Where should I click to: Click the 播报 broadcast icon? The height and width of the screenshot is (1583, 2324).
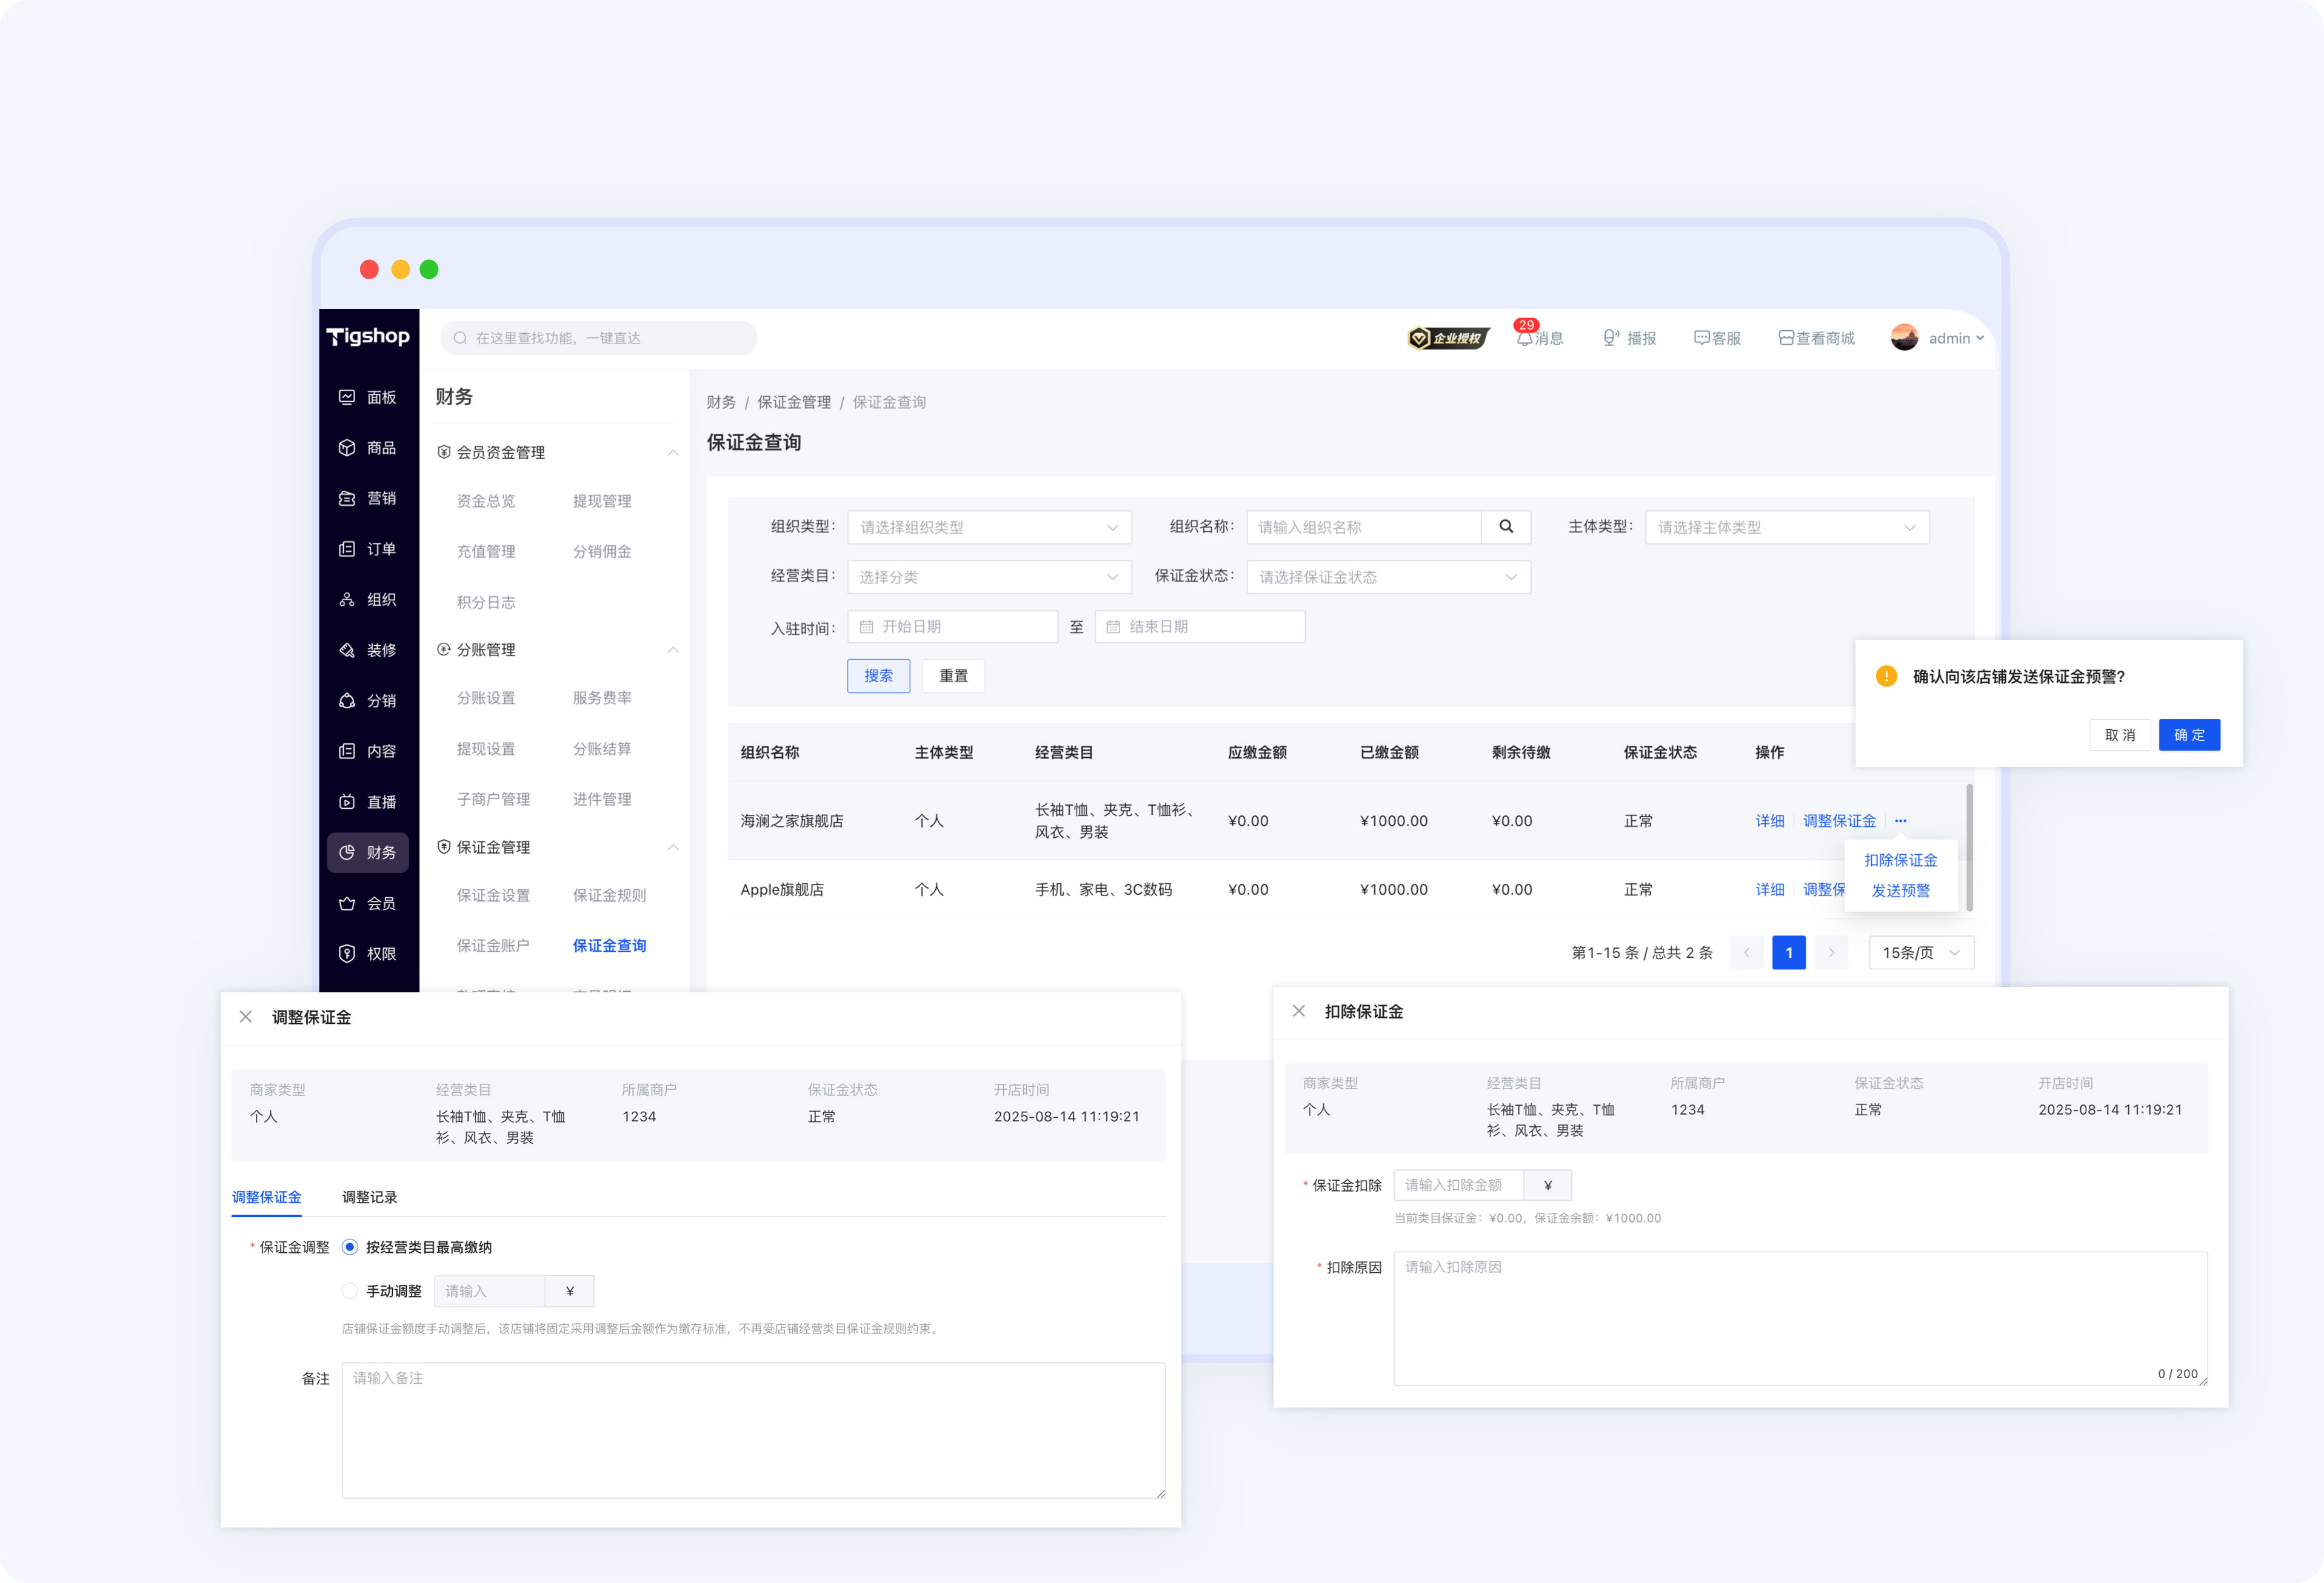pyautogui.click(x=1610, y=338)
